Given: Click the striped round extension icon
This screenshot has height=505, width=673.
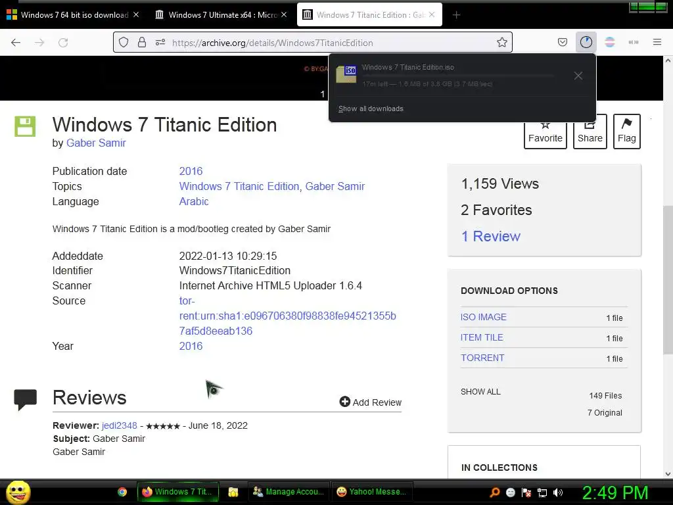Looking at the screenshot, I should (x=609, y=42).
